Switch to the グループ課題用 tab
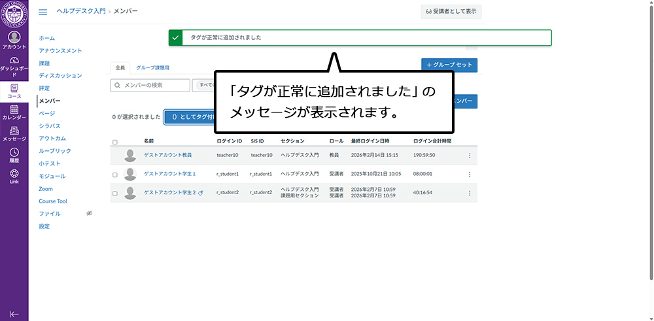Image resolution: width=654 pixels, height=321 pixels. pyautogui.click(x=152, y=67)
